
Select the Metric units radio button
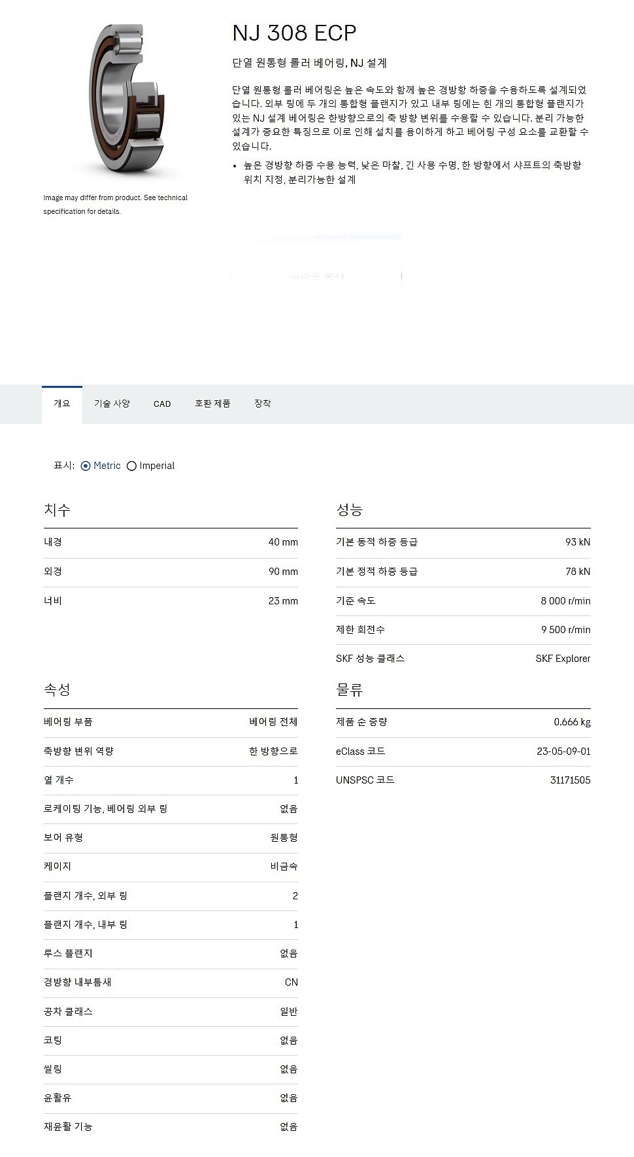[x=86, y=466]
